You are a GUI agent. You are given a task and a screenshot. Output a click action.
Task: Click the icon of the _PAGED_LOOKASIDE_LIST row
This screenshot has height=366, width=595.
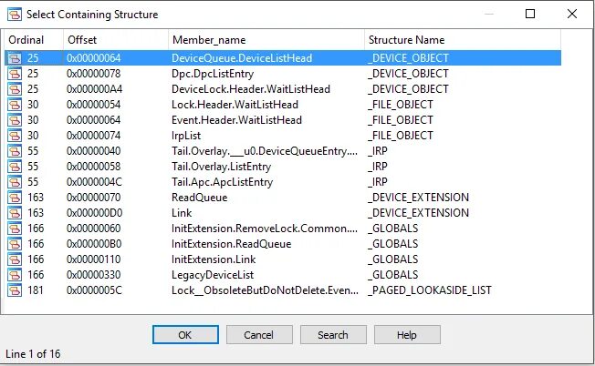tap(15, 290)
